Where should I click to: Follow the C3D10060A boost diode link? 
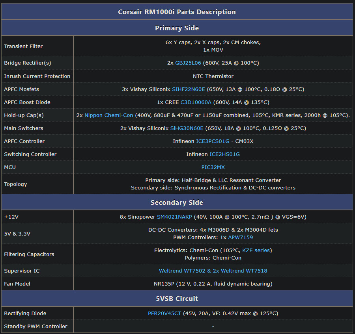[x=196, y=102]
